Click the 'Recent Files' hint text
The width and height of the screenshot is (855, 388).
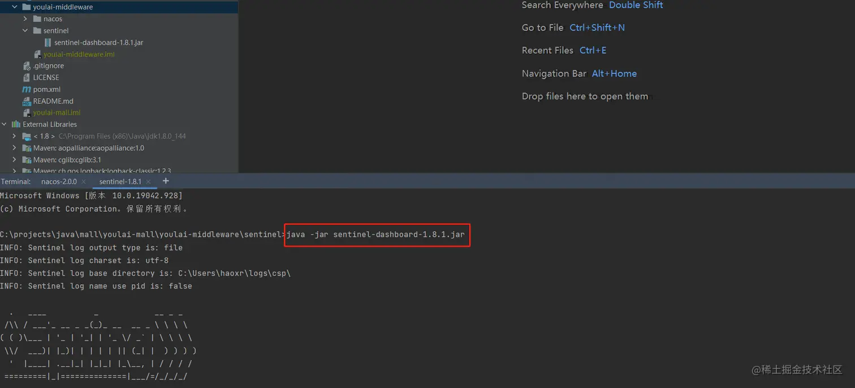coord(547,50)
